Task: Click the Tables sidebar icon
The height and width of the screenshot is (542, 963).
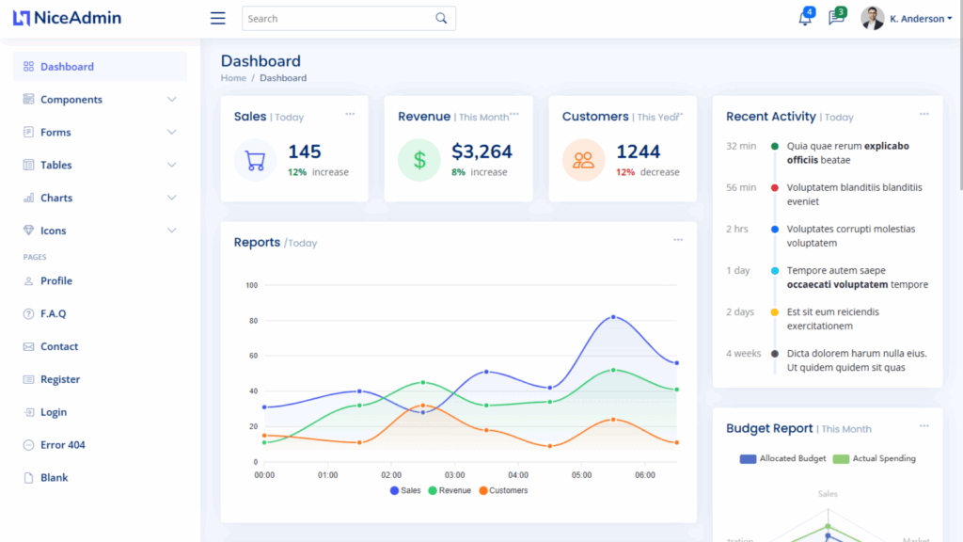Action: 28,165
